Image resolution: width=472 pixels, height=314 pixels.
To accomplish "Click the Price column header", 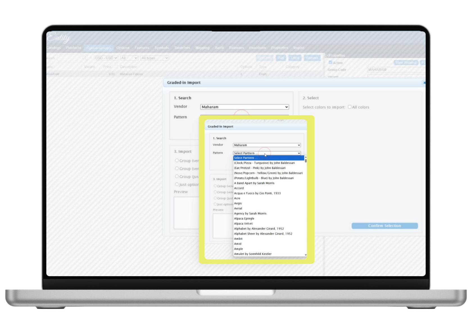I will pyautogui.click(x=107, y=67).
